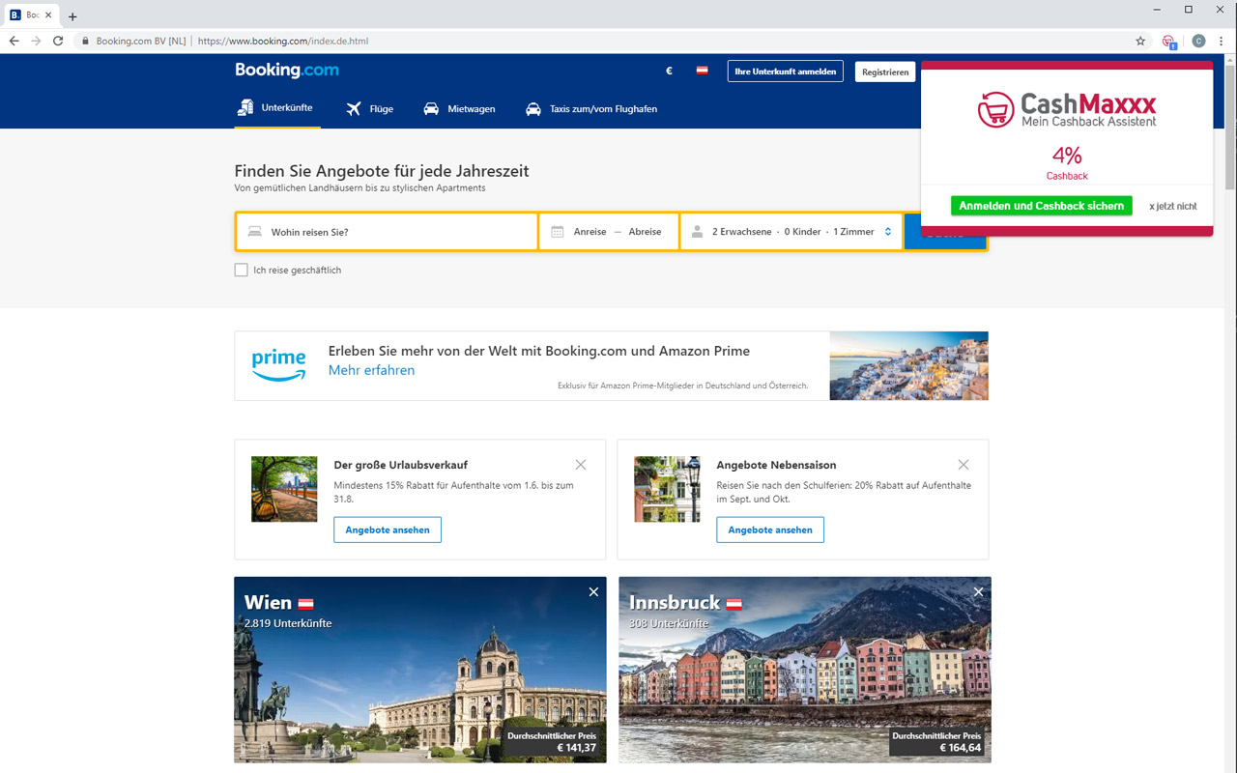Click the € 164,64 Innsbruck price

[961, 748]
